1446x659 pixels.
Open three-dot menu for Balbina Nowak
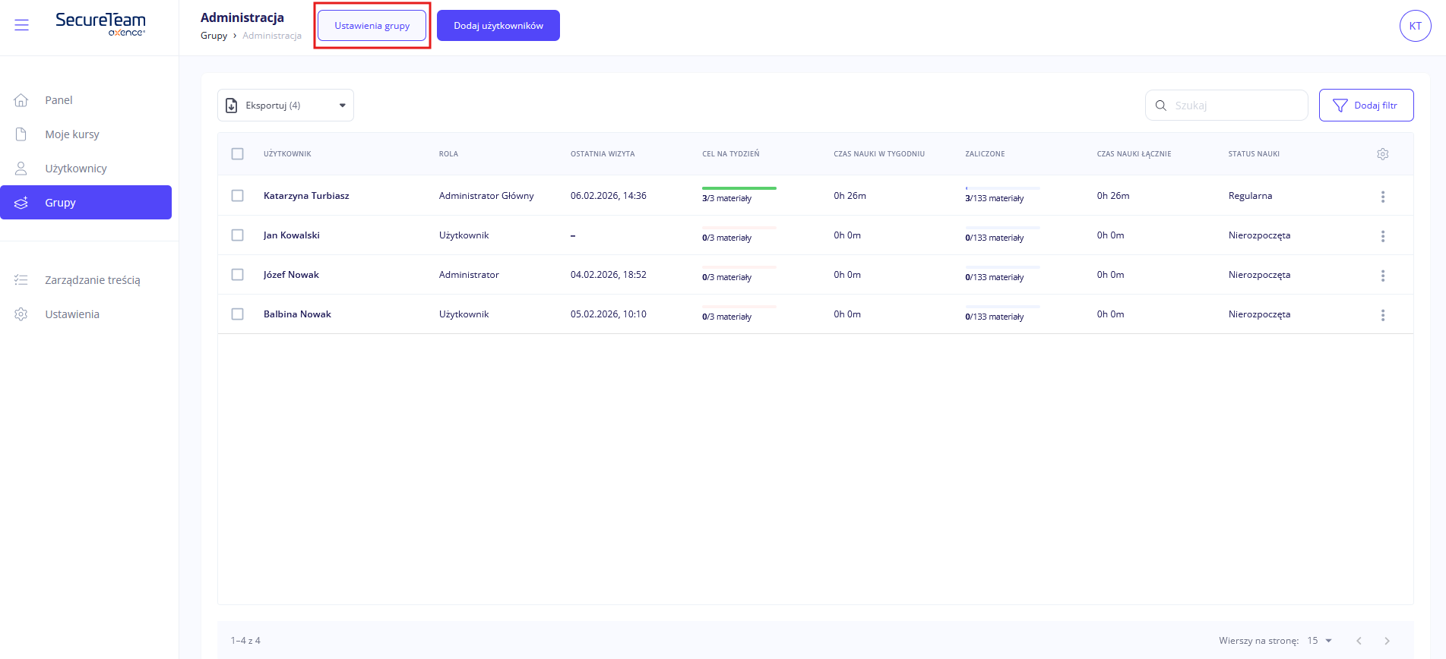pyautogui.click(x=1382, y=315)
